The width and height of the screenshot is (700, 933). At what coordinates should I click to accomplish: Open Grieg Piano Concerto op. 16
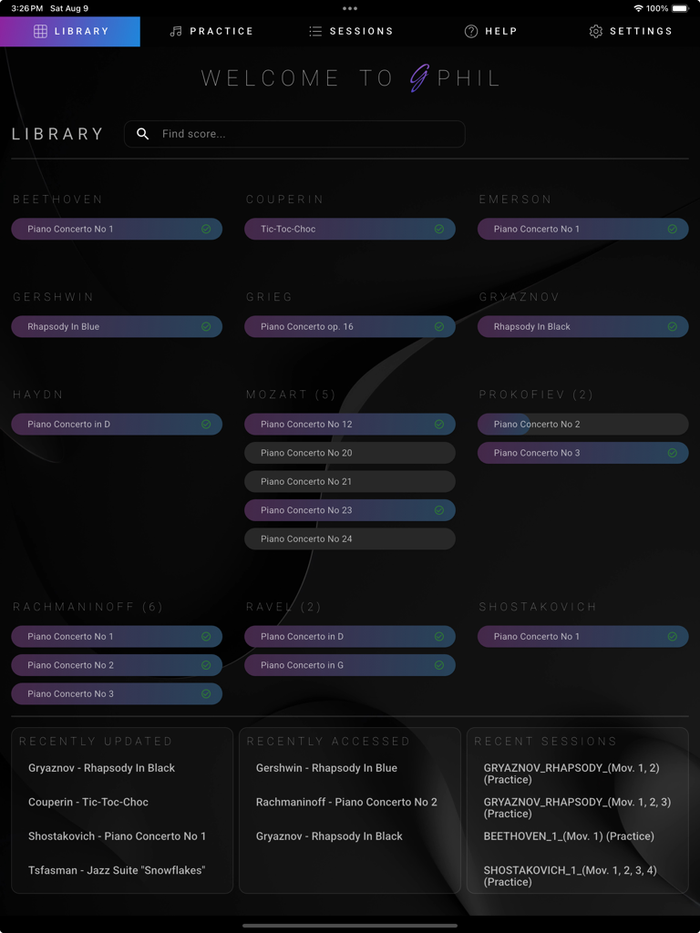point(350,327)
